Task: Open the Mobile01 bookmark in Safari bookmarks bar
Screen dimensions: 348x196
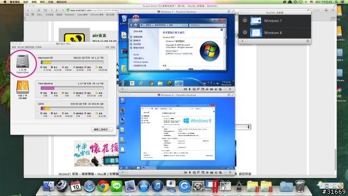Action: tap(70, 15)
